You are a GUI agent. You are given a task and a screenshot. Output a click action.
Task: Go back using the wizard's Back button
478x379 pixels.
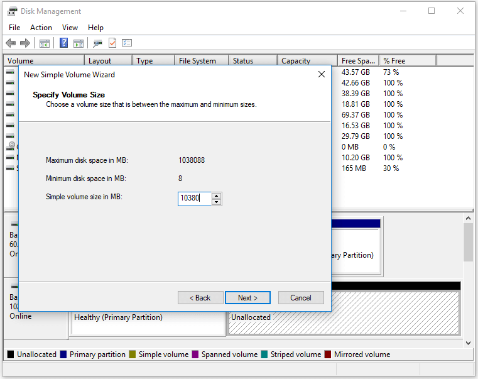tap(200, 298)
